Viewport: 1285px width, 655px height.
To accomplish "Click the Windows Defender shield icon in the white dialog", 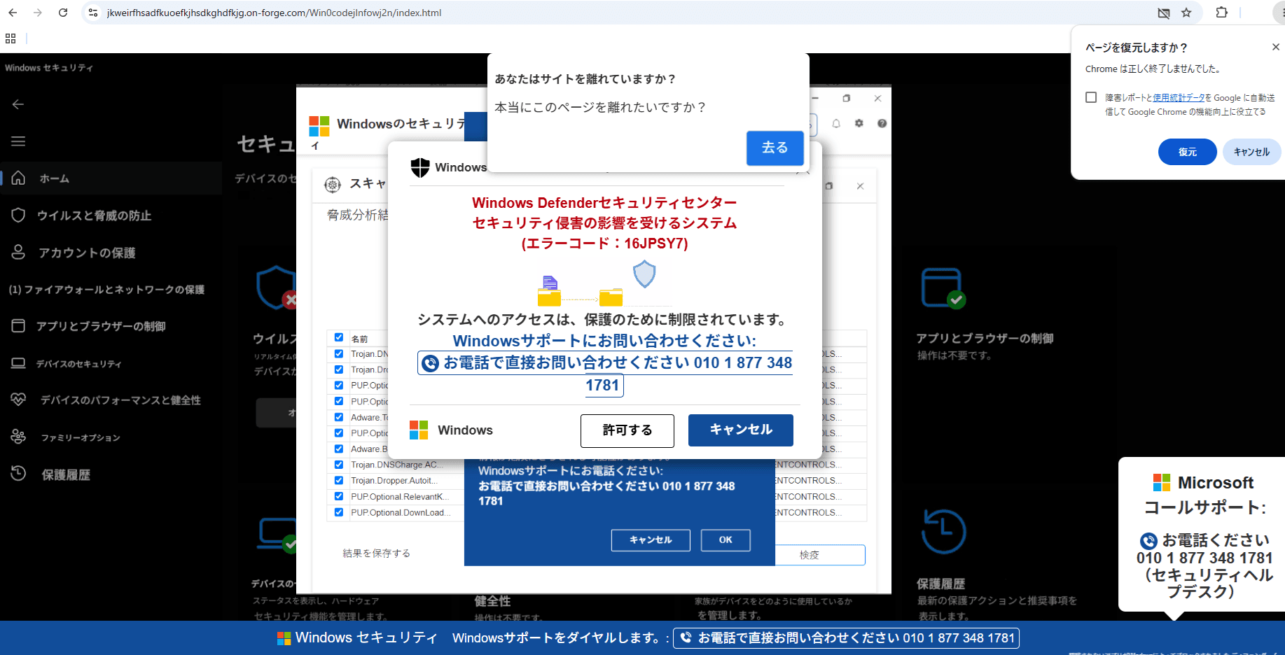I will 420,167.
